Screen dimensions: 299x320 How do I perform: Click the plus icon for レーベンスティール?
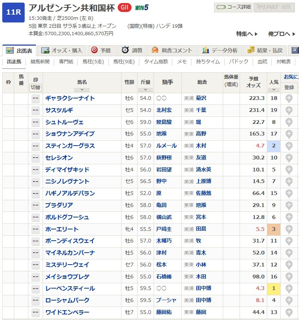click(289, 289)
